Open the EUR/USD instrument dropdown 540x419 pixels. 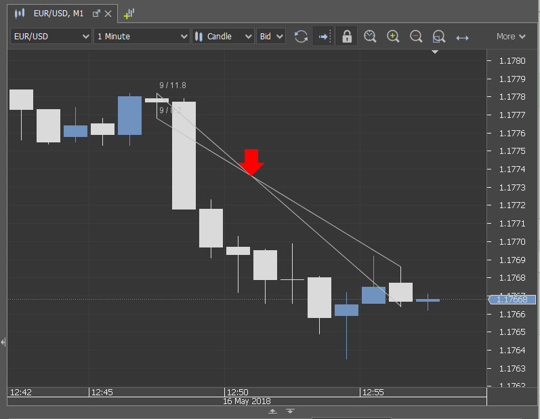51,36
